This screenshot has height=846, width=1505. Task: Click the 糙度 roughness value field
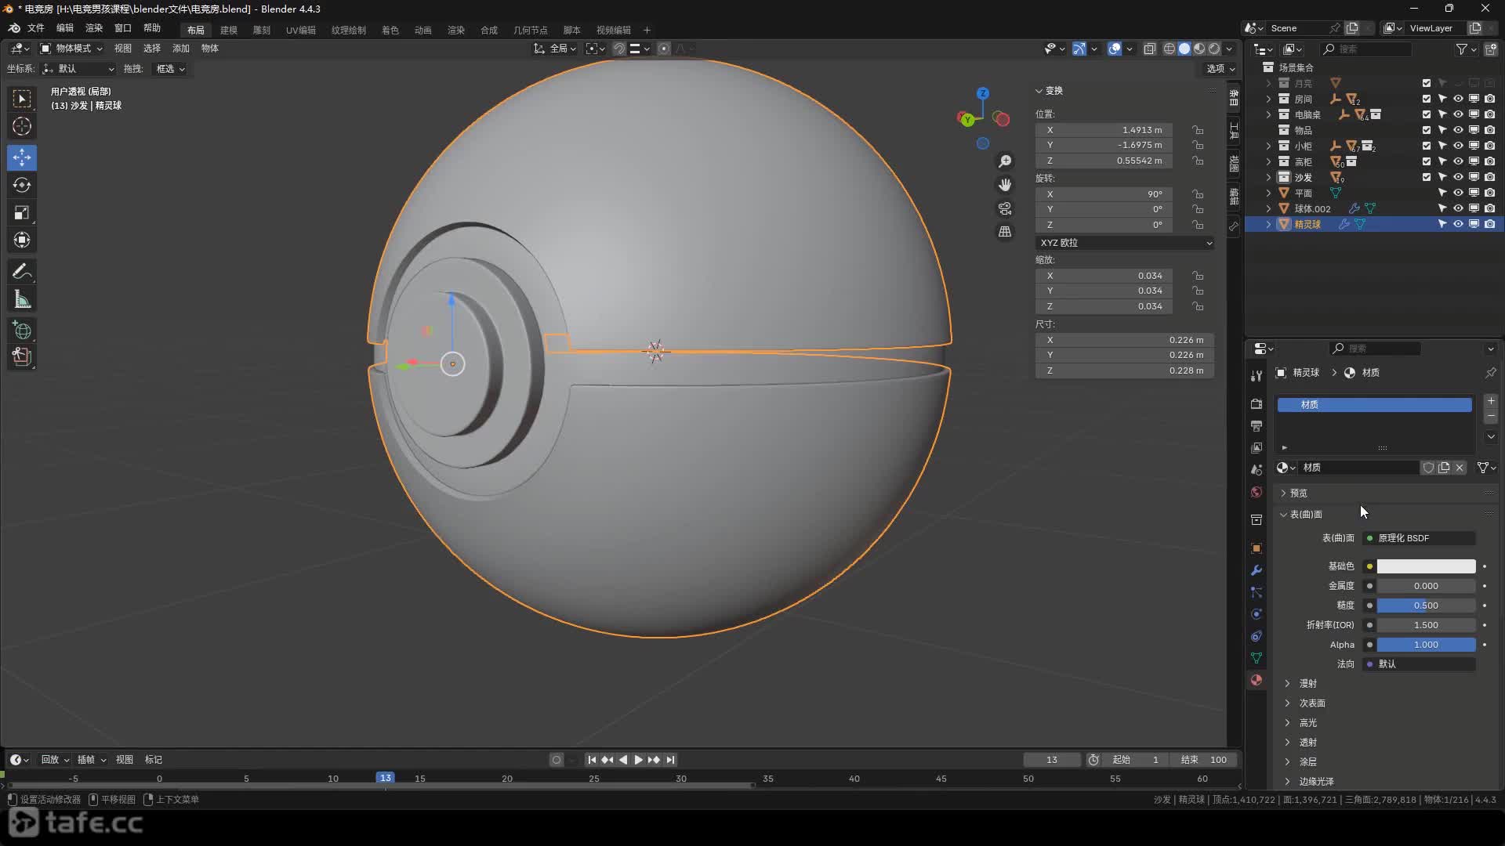[x=1426, y=606]
